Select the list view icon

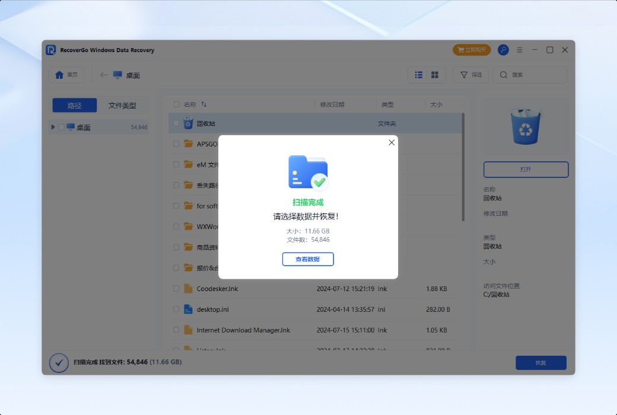[x=418, y=75]
